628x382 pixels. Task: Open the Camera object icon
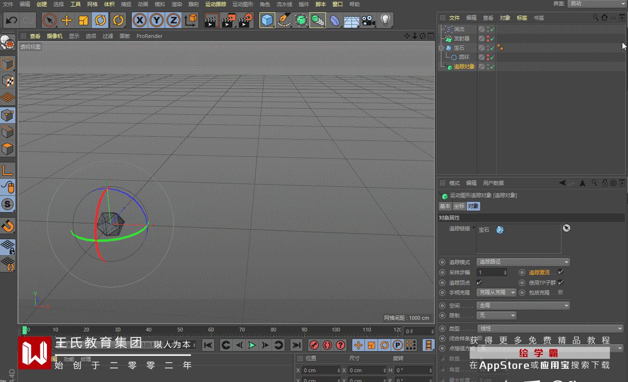(368, 21)
